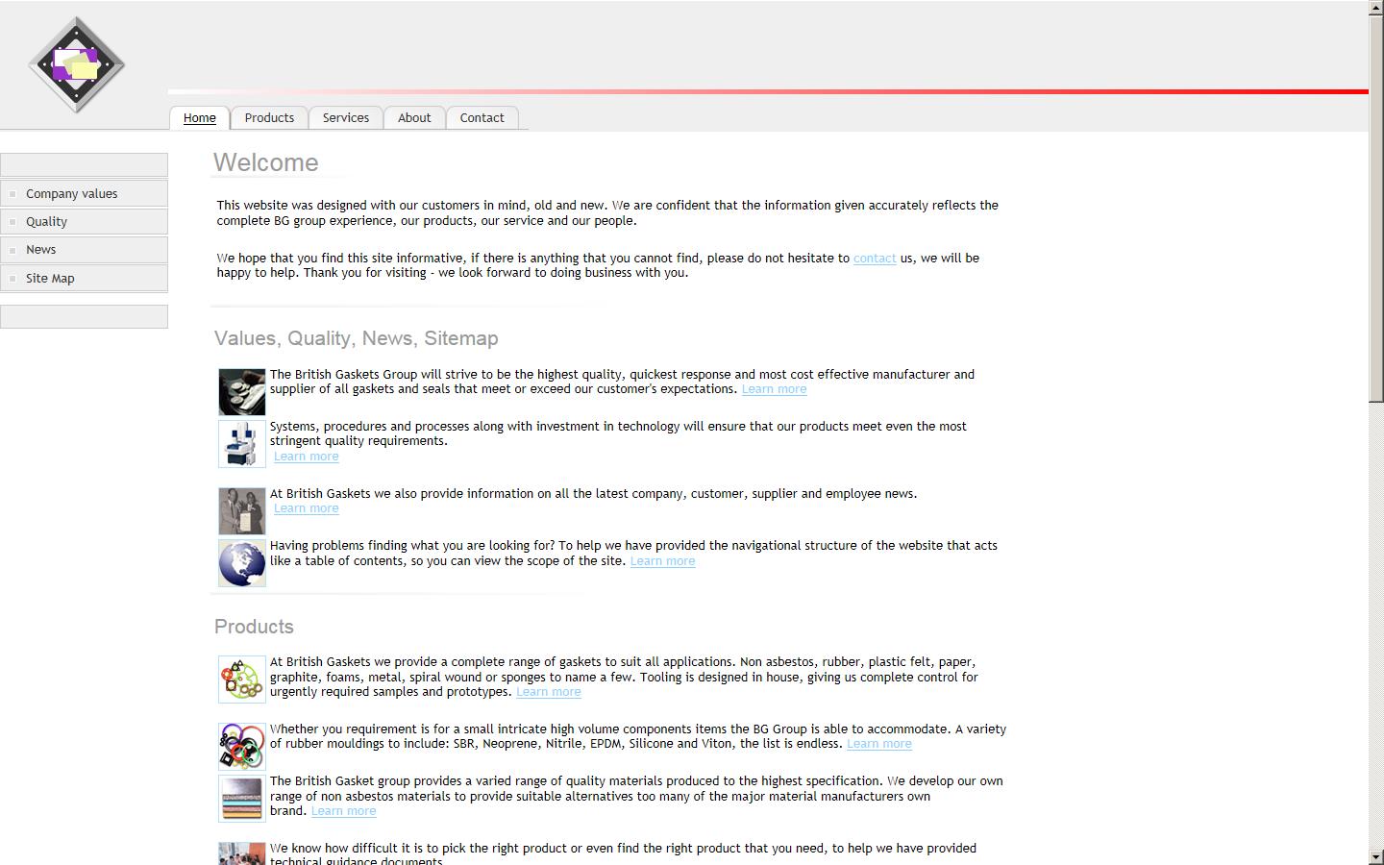Switch to the Services tab
Viewport: 1384px width, 865px height.
(x=345, y=117)
